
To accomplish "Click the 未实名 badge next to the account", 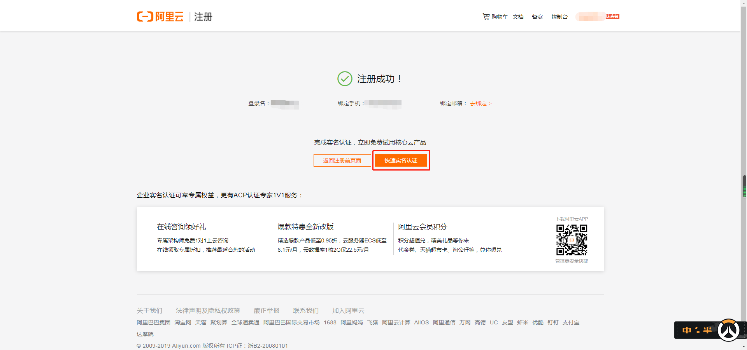I will point(612,16).
